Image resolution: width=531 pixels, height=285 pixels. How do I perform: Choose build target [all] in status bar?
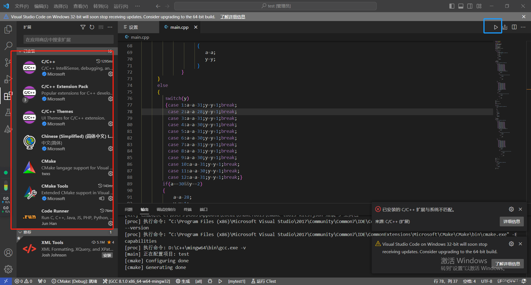pyautogui.click(x=199, y=281)
